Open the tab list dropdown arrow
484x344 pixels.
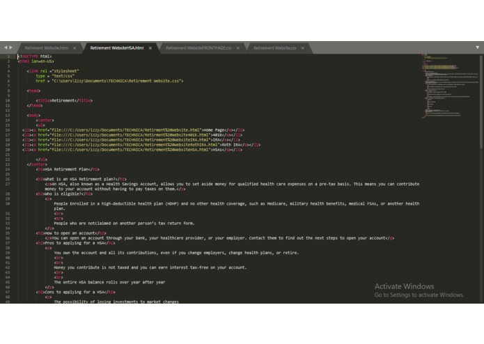coord(478,47)
